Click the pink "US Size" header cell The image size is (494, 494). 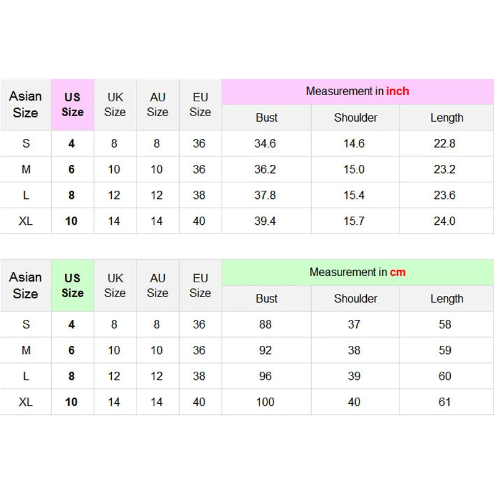coord(72,104)
